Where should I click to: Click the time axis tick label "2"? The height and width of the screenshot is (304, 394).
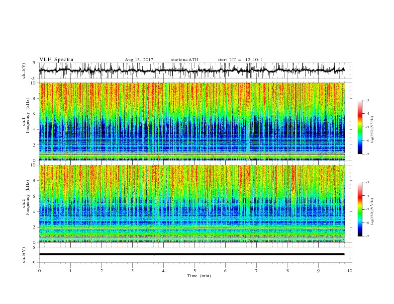[x=101, y=271]
